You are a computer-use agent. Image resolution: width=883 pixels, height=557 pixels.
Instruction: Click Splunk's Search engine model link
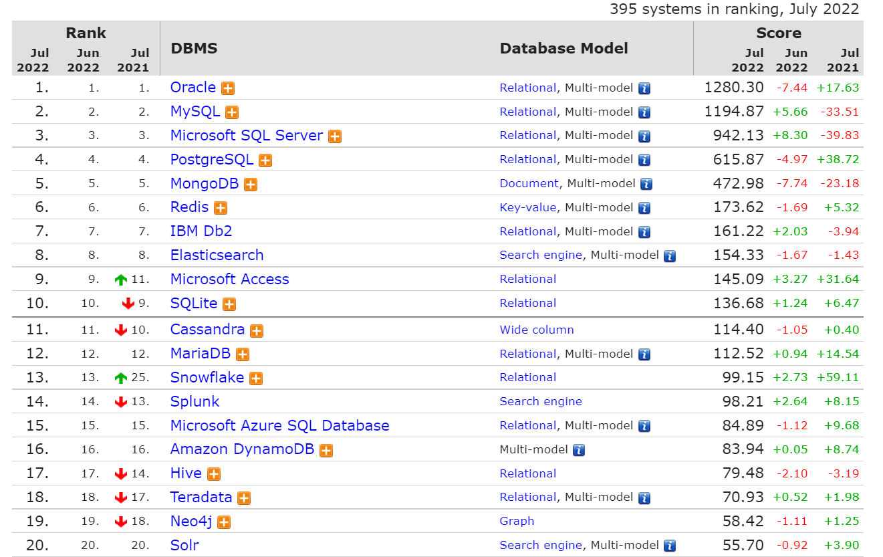(540, 401)
